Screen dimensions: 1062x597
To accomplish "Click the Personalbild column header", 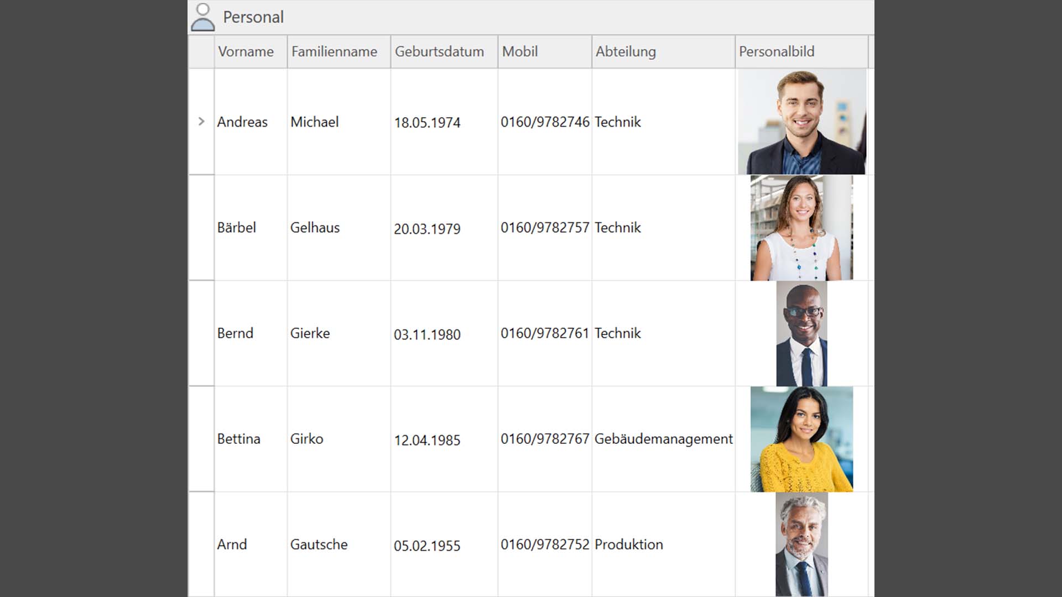I will (x=777, y=51).
